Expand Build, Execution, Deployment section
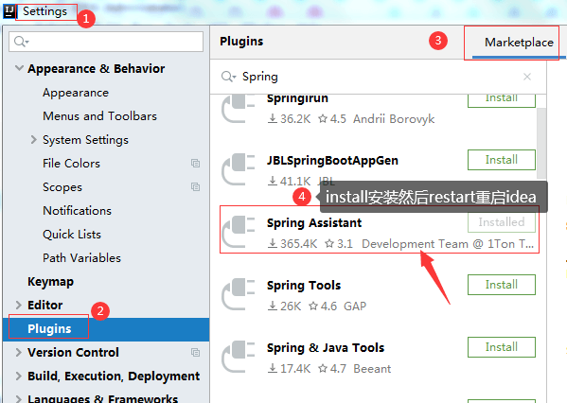The height and width of the screenshot is (403, 567). (x=18, y=376)
